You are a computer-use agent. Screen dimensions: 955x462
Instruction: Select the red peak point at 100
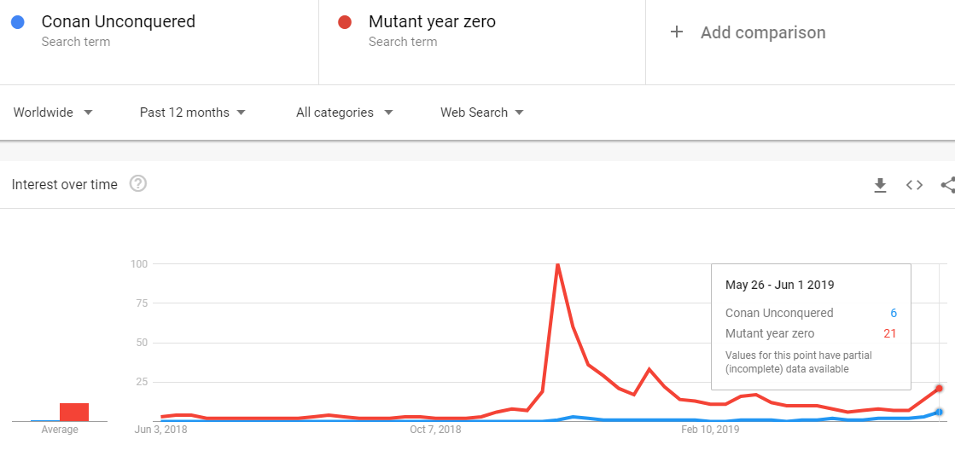[557, 264]
